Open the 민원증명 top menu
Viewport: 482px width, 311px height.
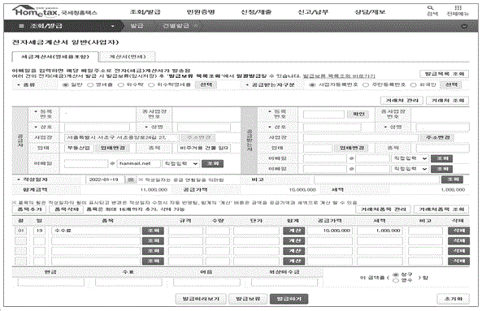pyautogui.click(x=201, y=12)
